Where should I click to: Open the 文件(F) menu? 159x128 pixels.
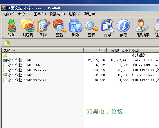click(x=8, y=14)
